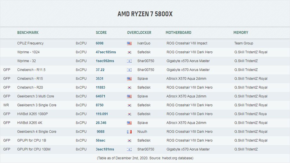Click the Team Group memory entry
The width and height of the screenshot is (290, 163).
[244, 43]
